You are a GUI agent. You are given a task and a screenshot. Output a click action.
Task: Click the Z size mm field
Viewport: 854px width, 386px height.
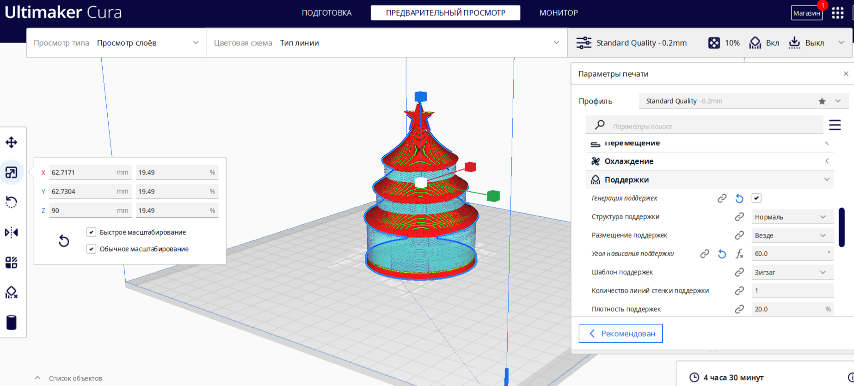click(x=90, y=210)
